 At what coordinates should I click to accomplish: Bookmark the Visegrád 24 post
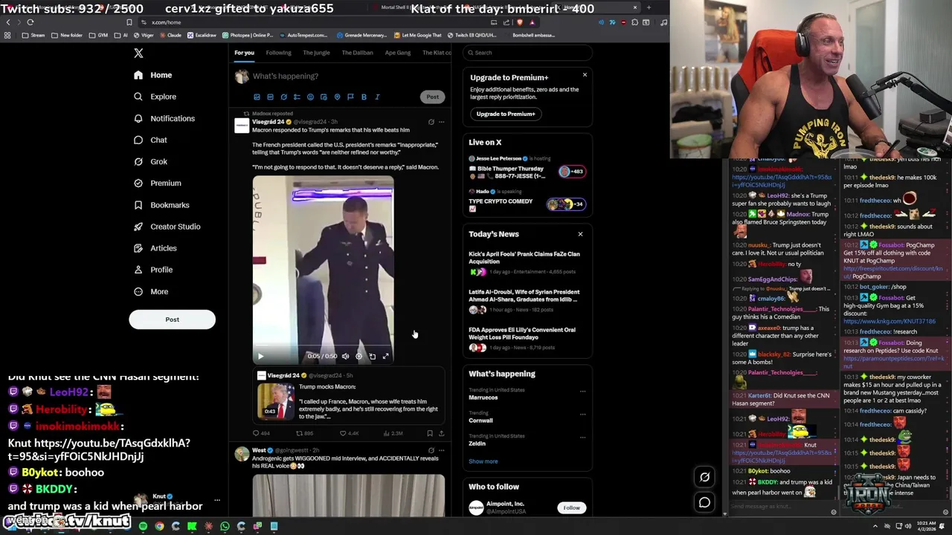[x=429, y=433]
